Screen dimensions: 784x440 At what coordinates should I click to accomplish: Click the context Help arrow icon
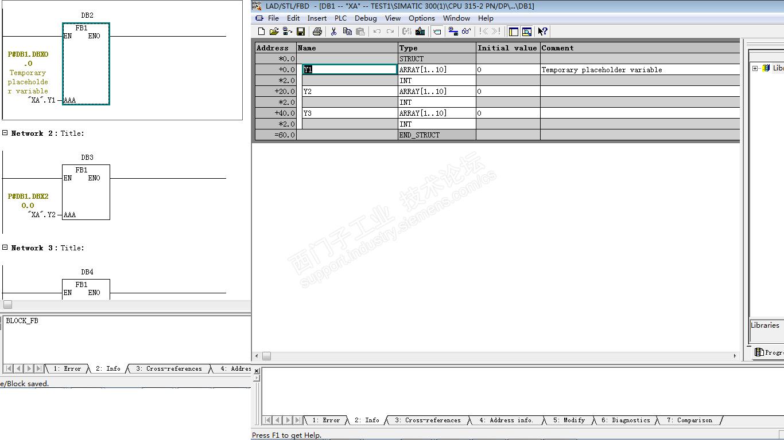coord(543,32)
